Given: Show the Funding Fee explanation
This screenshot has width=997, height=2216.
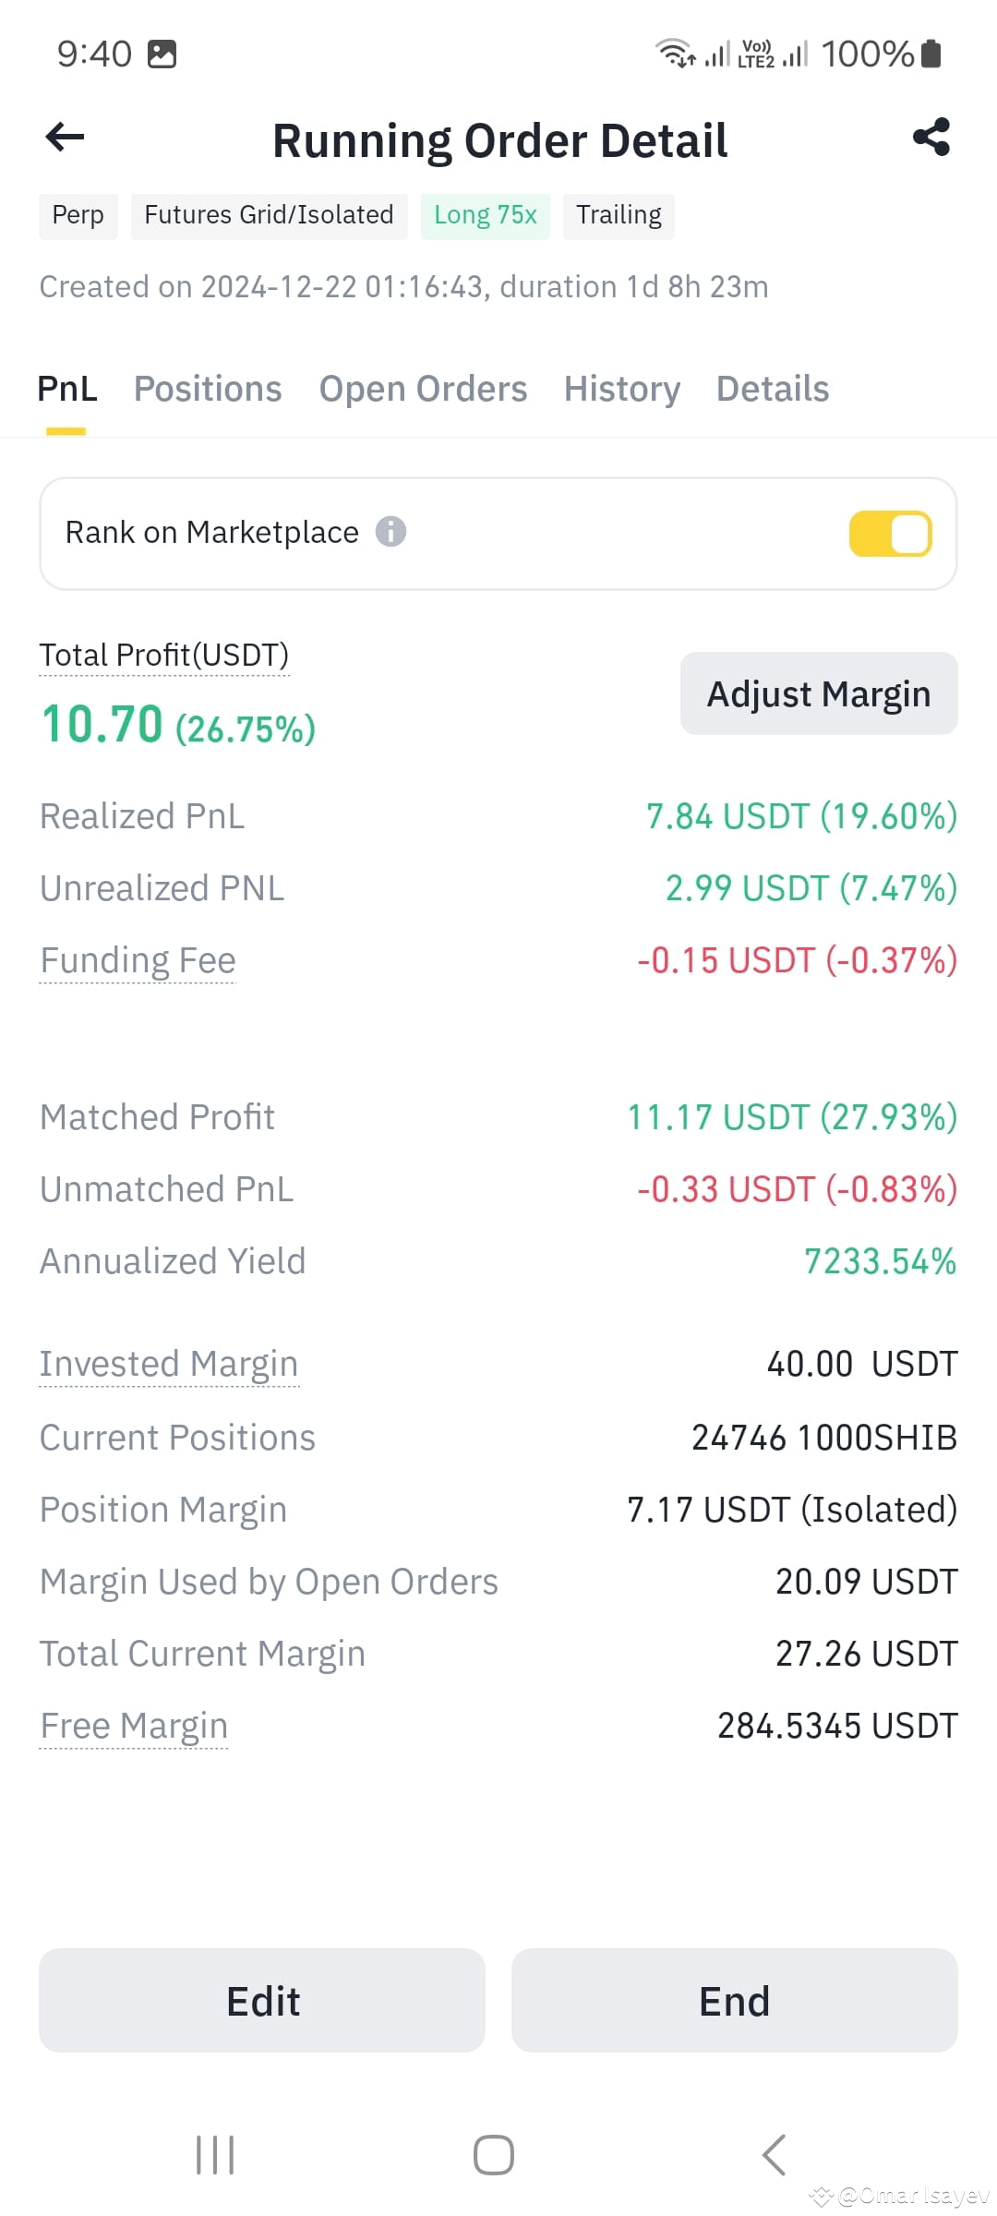Looking at the screenshot, I should point(138,960).
